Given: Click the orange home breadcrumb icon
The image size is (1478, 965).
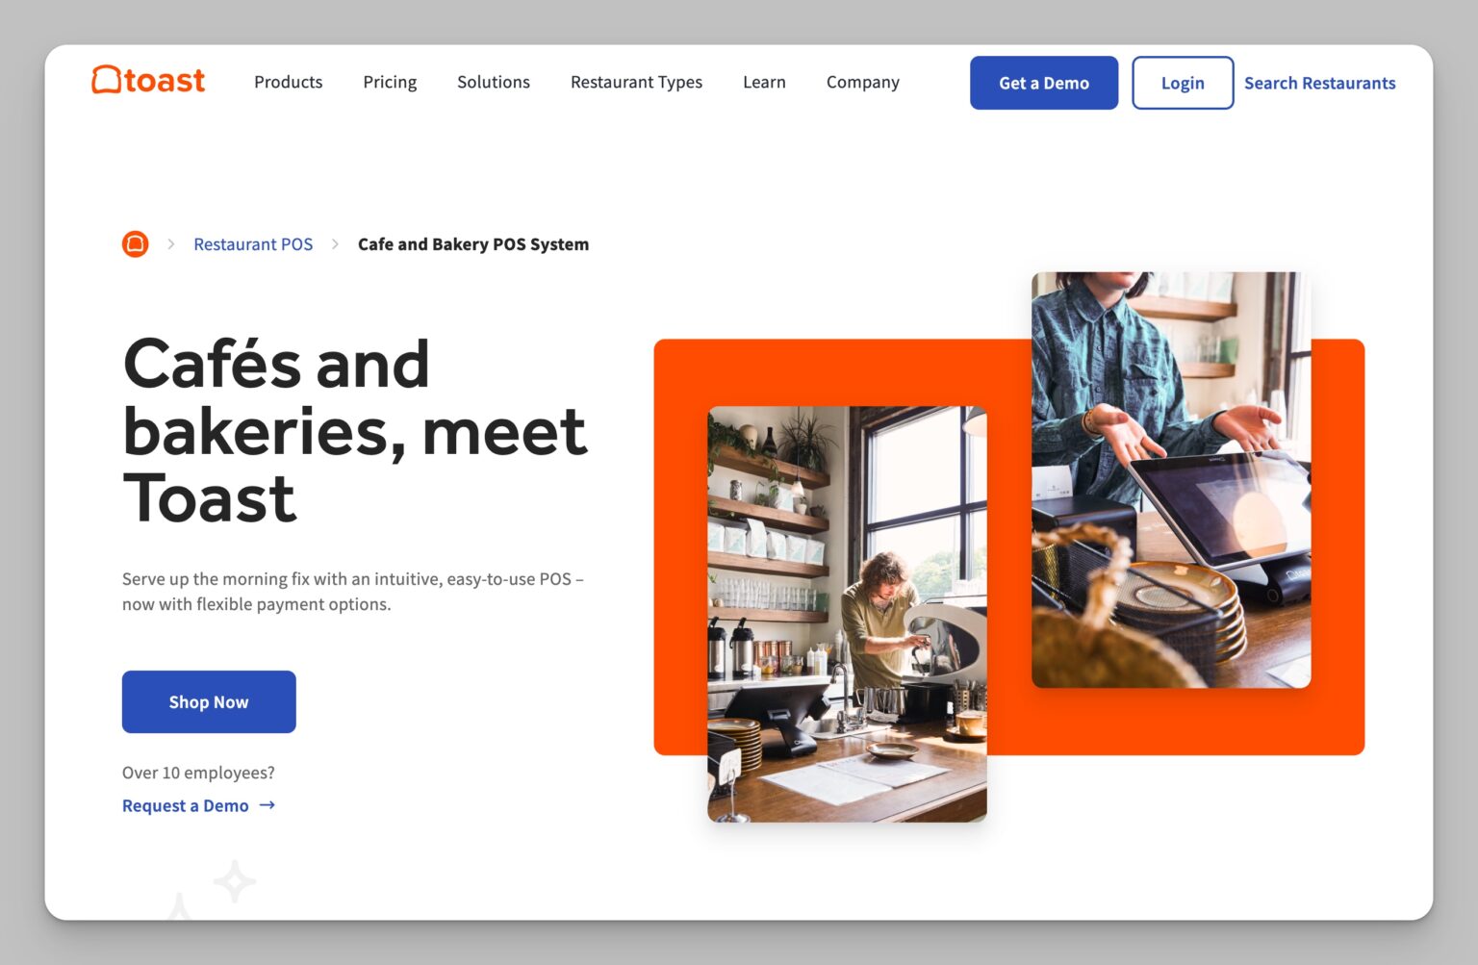Looking at the screenshot, I should tap(136, 244).
